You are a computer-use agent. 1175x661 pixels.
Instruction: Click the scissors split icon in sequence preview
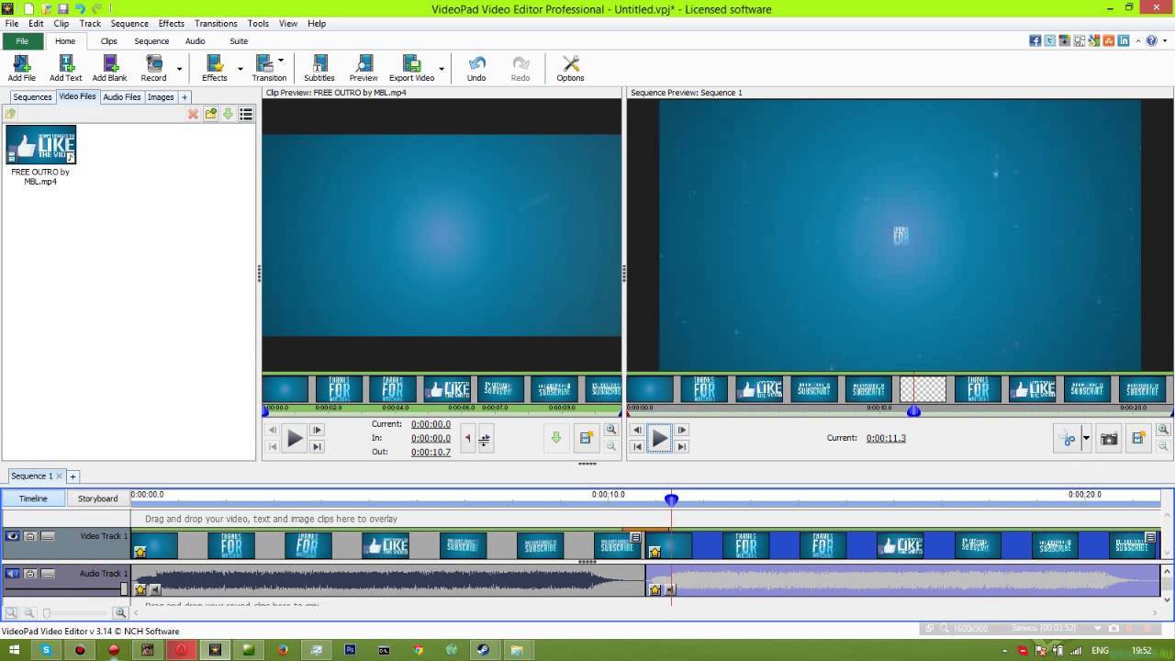coord(1069,439)
